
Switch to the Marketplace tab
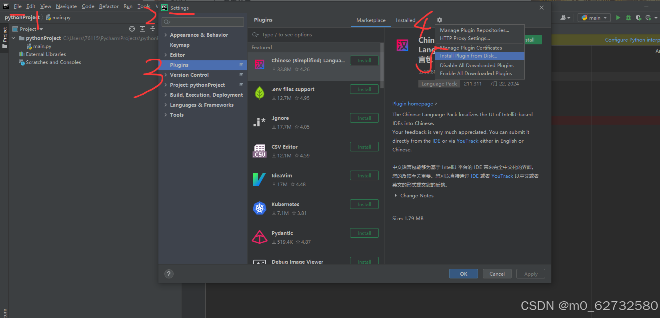click(x=371, y=20)
